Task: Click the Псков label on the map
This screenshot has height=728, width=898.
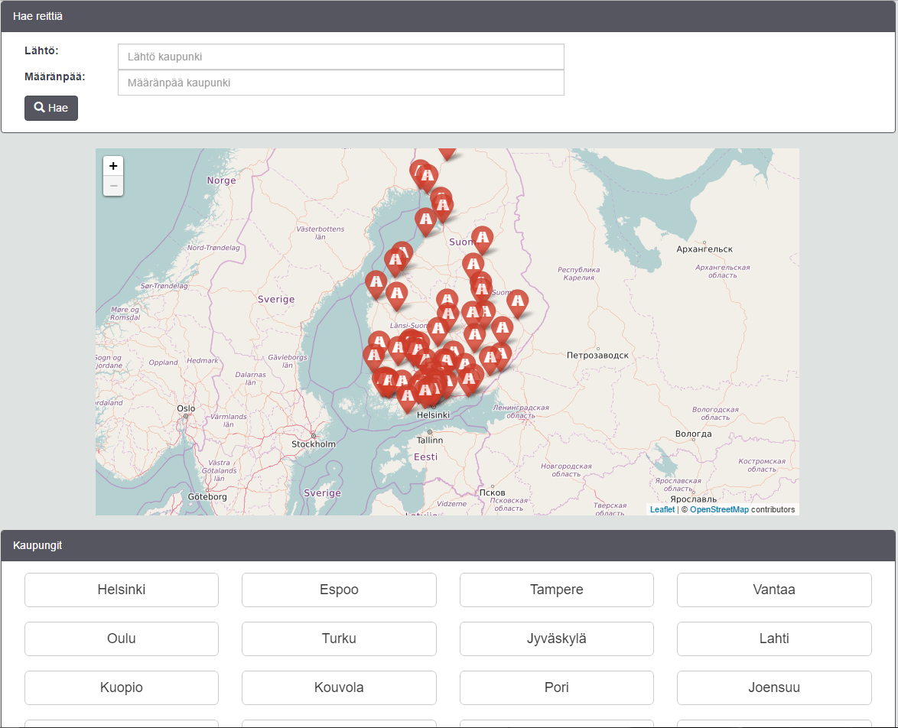Action: click(493, 492)
